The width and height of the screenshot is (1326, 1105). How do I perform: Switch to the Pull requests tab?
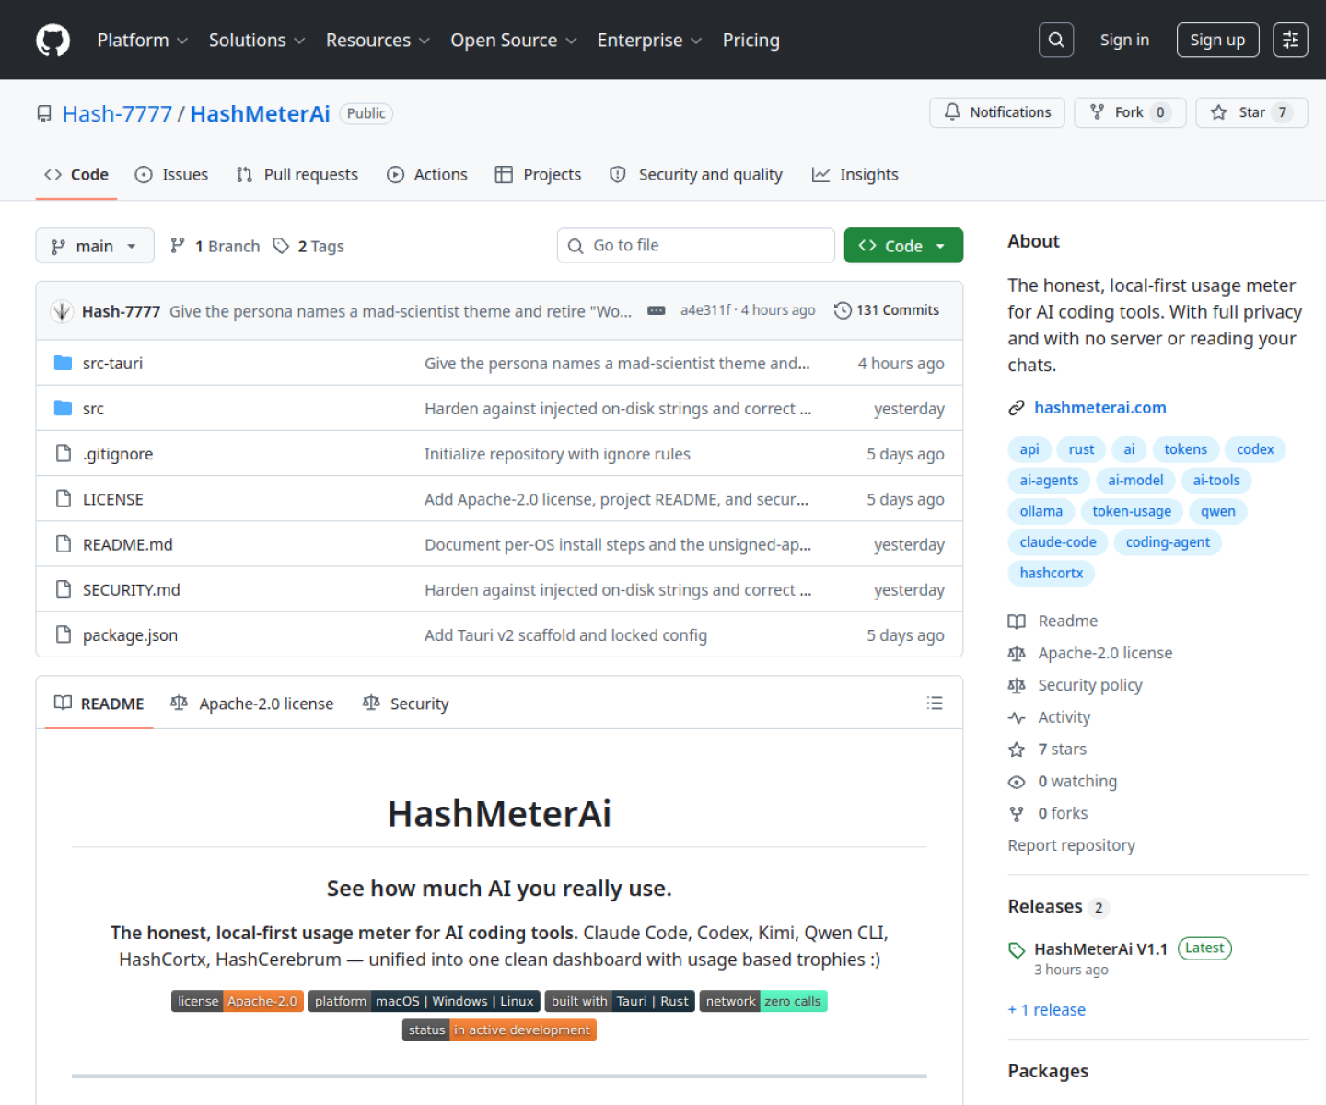point(297,174)
